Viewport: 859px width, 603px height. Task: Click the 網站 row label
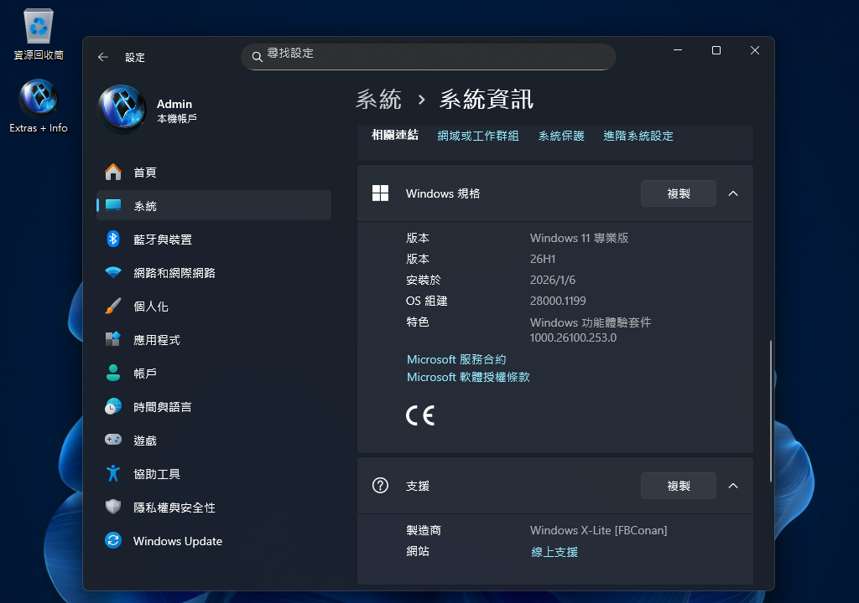coord(418,551)
